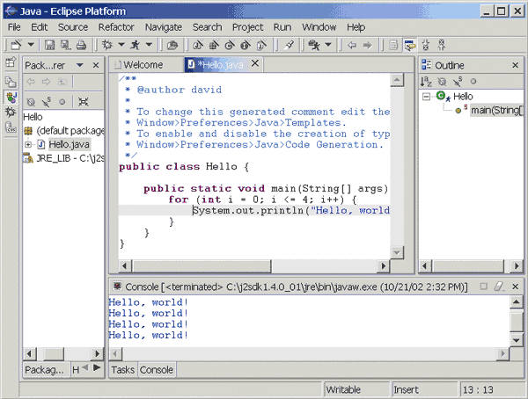This screenshot has height=399, width=528.
Task: Click the editor horizontal scrollbar thumb
Action: [202, 265]
